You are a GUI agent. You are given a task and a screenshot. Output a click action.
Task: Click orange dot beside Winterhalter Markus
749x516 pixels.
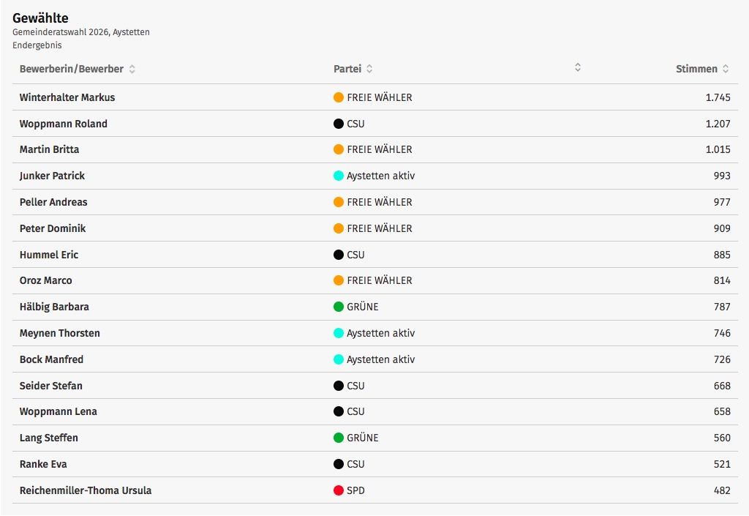[x=339, y=97]
